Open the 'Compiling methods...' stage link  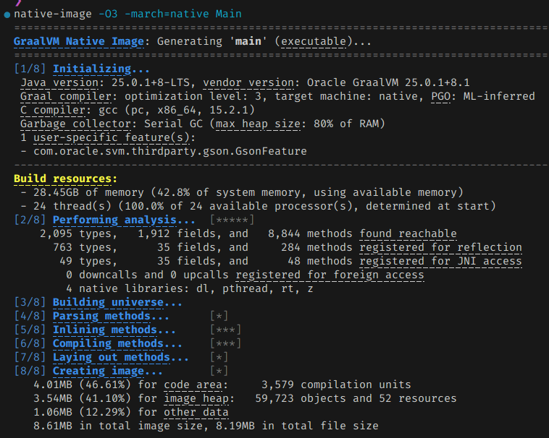117,343
